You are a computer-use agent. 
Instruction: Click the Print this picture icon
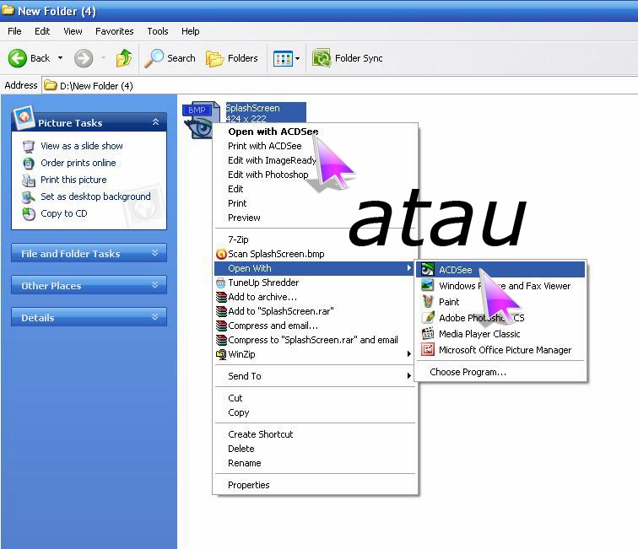click(29, 180)
